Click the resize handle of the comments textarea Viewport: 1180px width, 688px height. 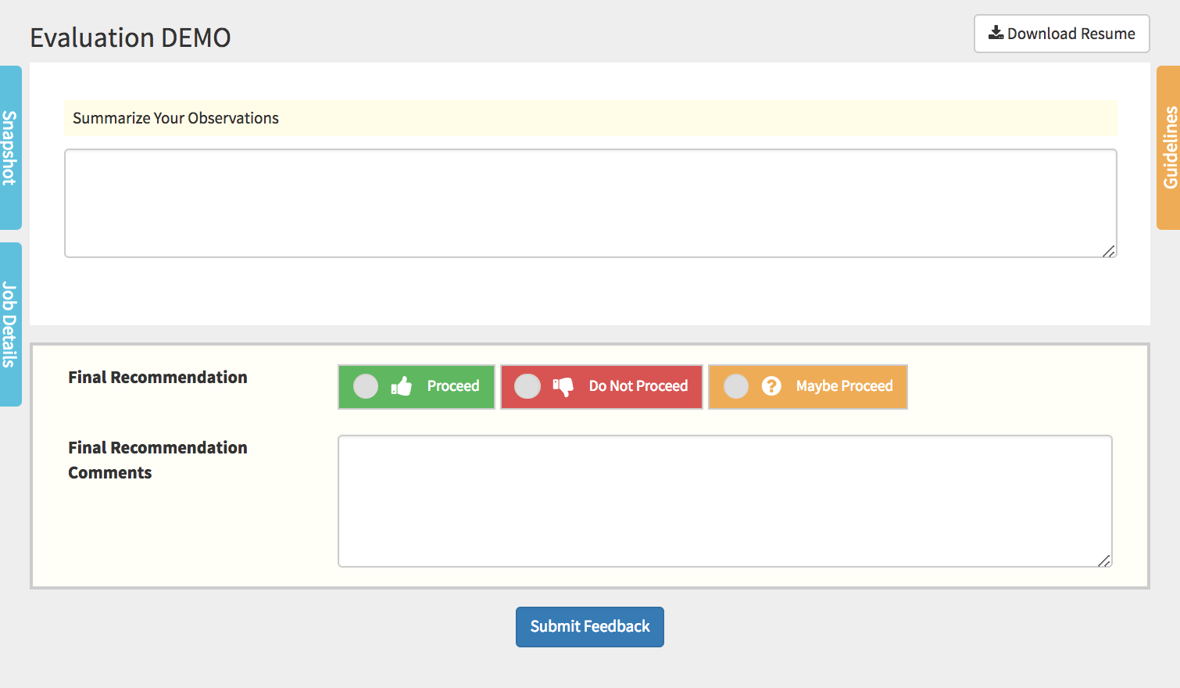[1103, 561]
